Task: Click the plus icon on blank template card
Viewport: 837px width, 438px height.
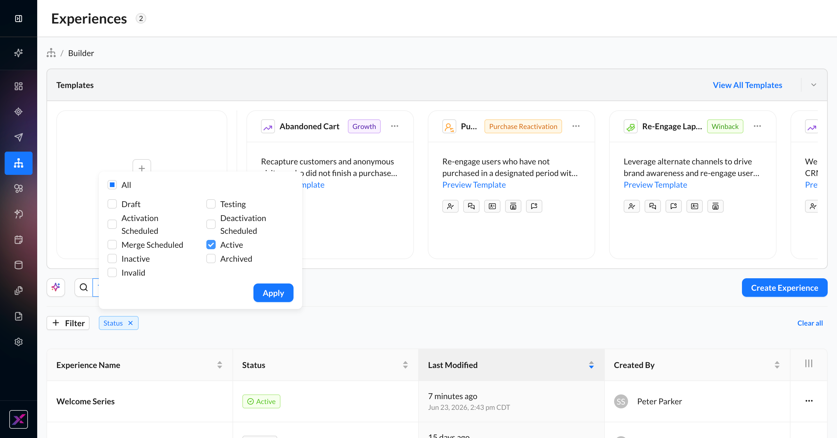Action: pyautogui.click(x=142, y=168)
